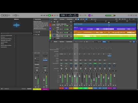Select the orange audio region
The height and width of the screenshot is (103, 138).
pos(105,32)
